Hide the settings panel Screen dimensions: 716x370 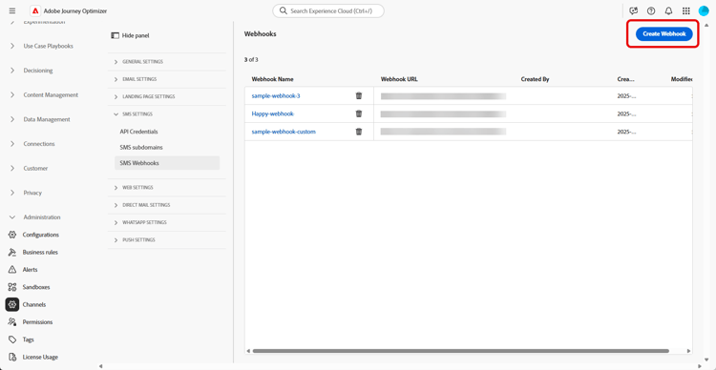[130, 35]
